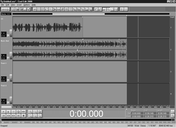This screenshot has width=176, height=128.
Task: Mute Track 4 with its m button
Action: (x=11, y=98)
